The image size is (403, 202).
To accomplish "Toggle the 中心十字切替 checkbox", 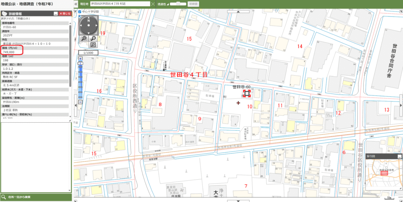I will tap(80, 12).
